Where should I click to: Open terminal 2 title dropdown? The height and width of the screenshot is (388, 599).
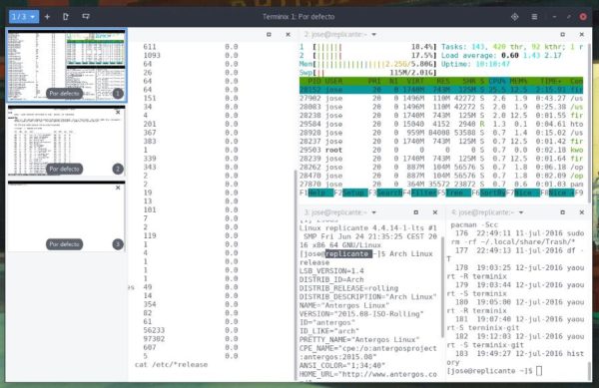tap(374, 34)
